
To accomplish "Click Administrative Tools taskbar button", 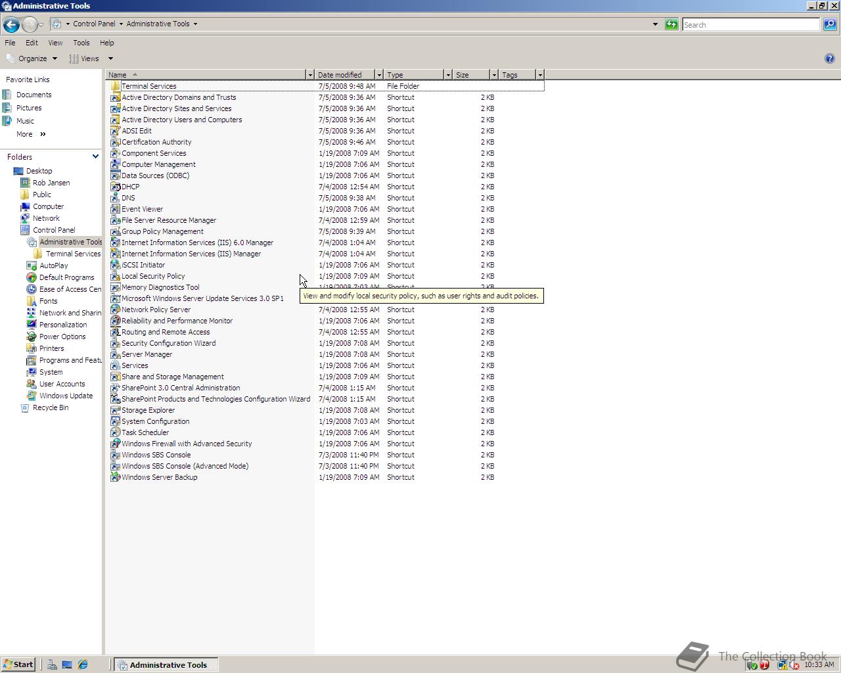I will [x=166, y=664].
